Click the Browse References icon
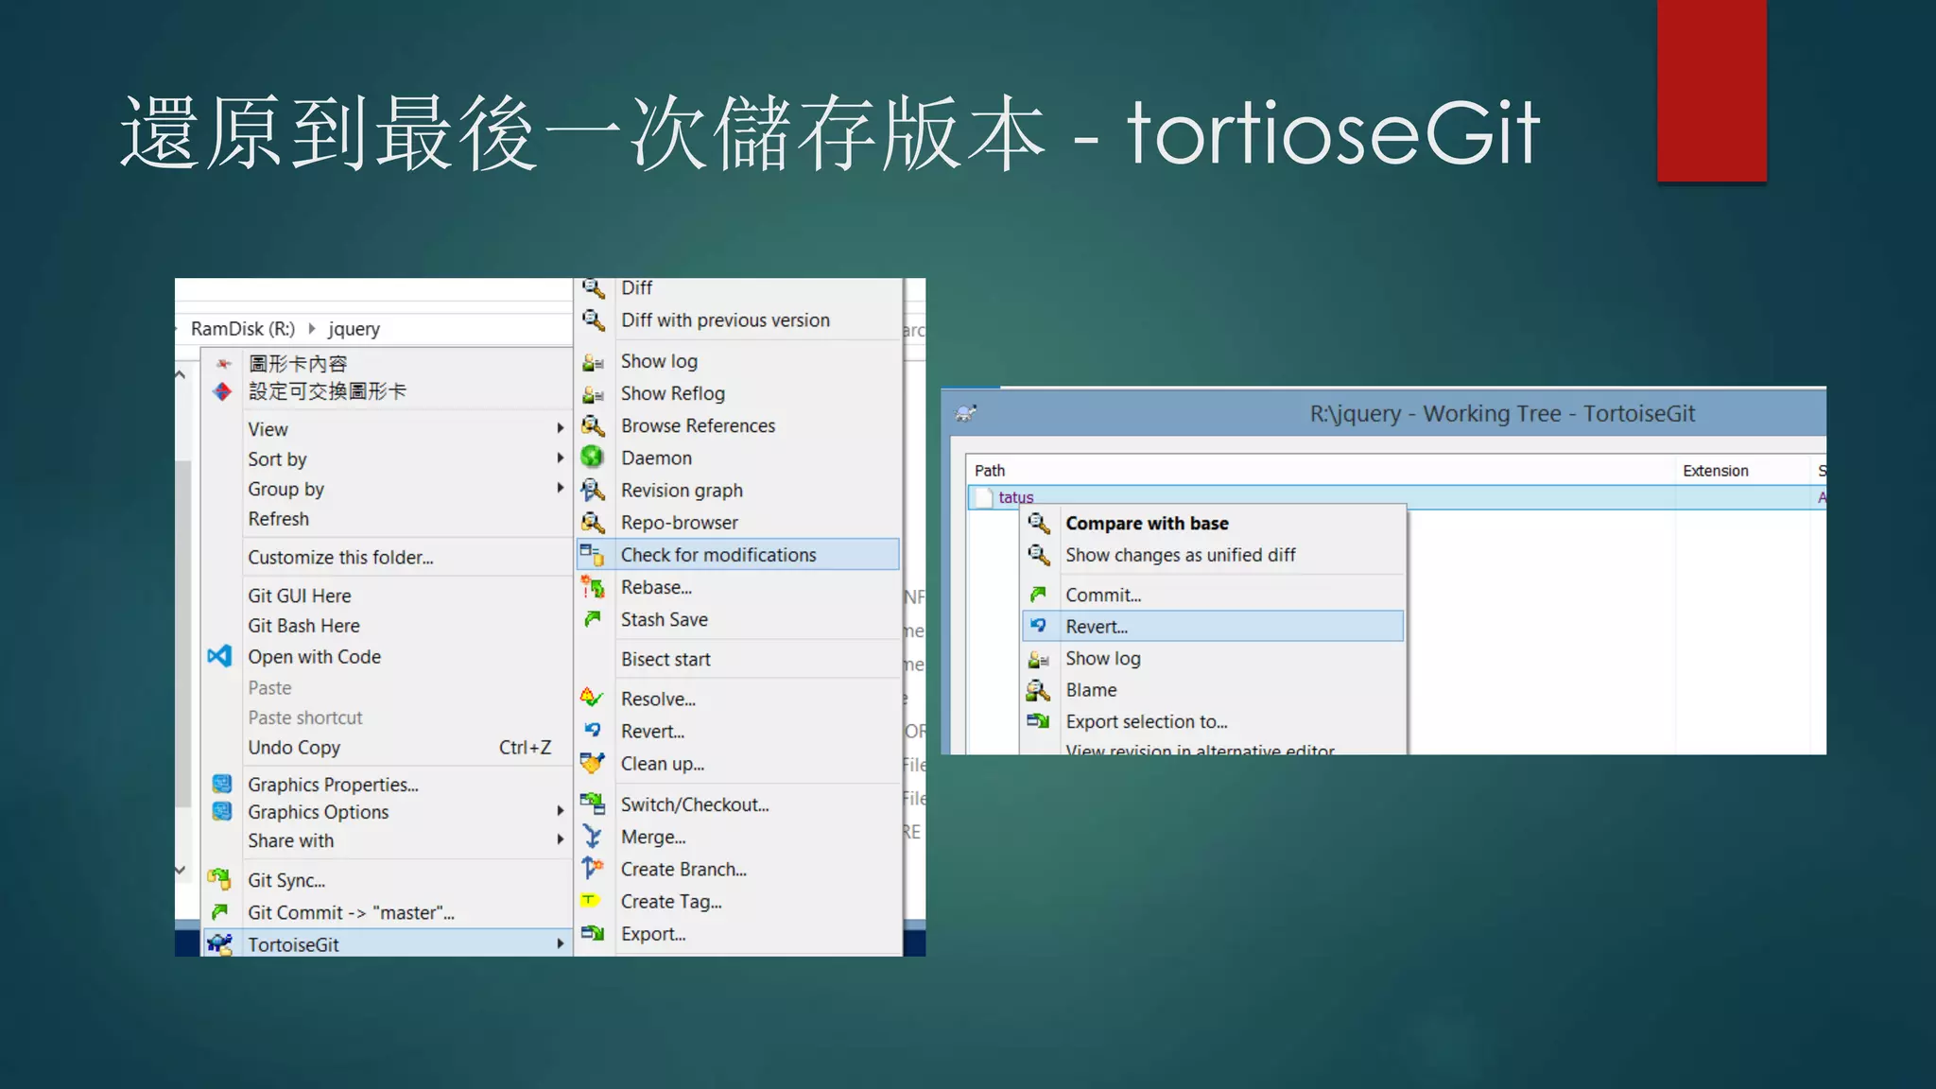Viewport: 1936px width, 1089px height. click(x=593, y=426)
